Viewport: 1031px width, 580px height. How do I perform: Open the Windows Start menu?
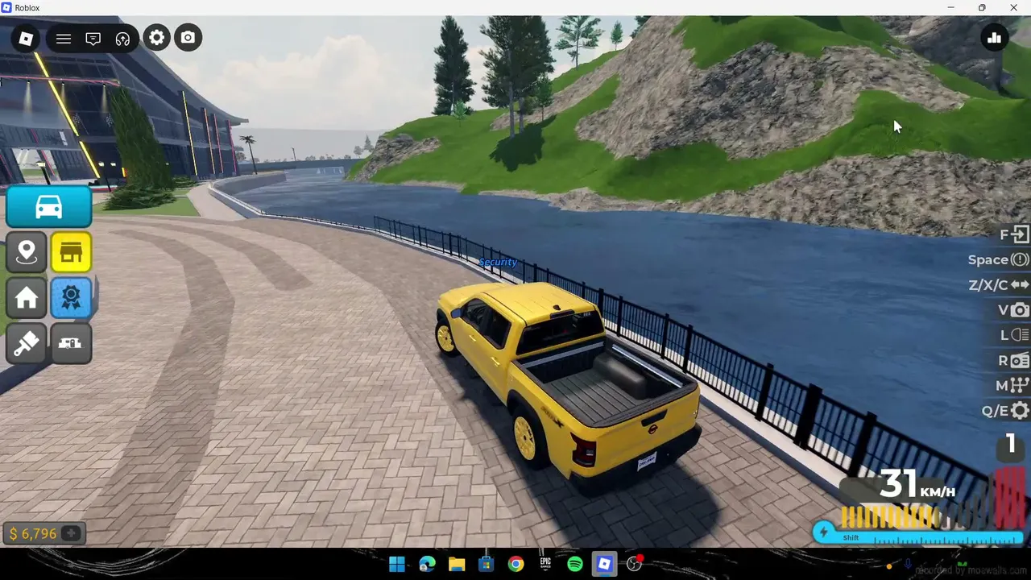click(x=397, y=564)
